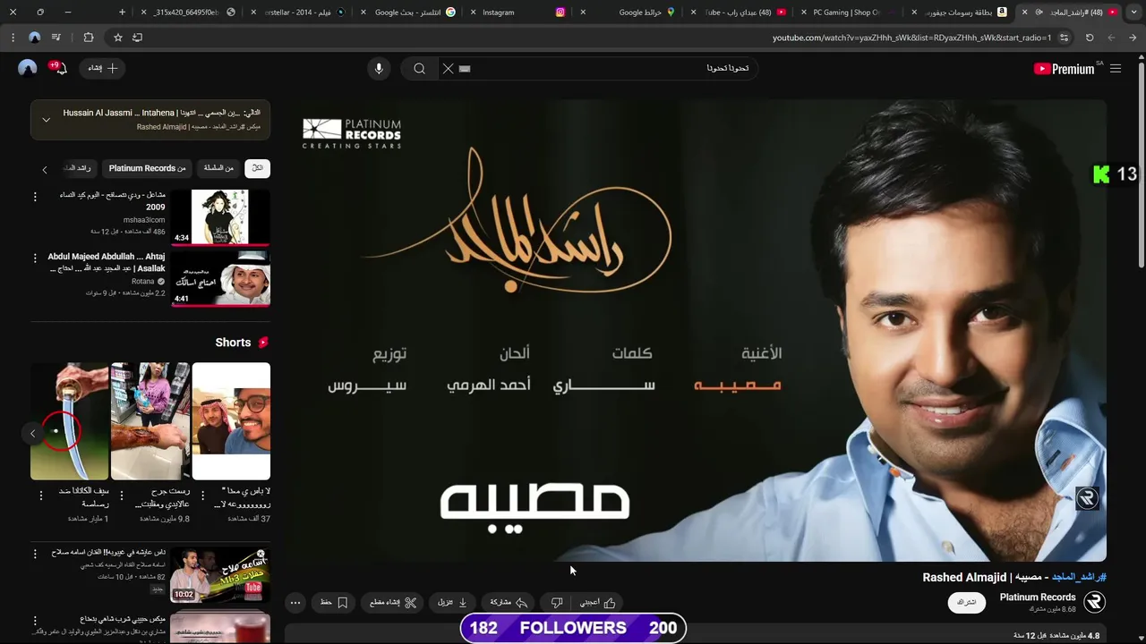Switch to the فيلم 2014 Interstellar tab

coord(300,13)
